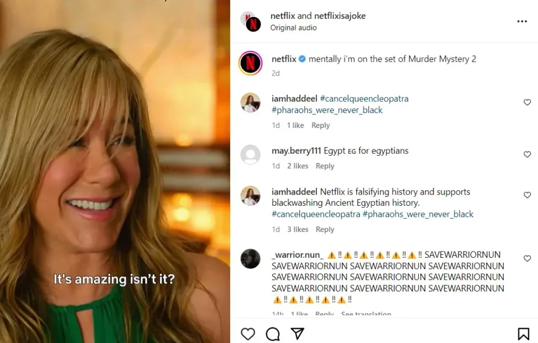Save the post using the bookmark icon
538x343 pixels.
[523, 334]
